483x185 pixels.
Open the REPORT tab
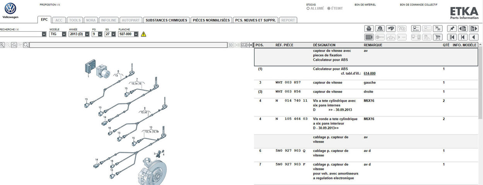(x=288, y=20)
